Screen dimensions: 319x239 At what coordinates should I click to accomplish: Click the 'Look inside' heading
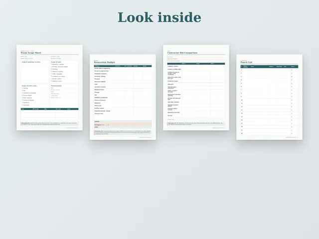coord(159,17)
